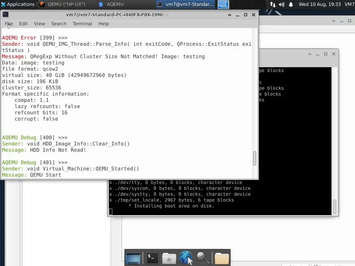This screenshot has height=266, width=355.
Task: Click the "virtual size: 40 GiB" line
Action: point(64,75)
